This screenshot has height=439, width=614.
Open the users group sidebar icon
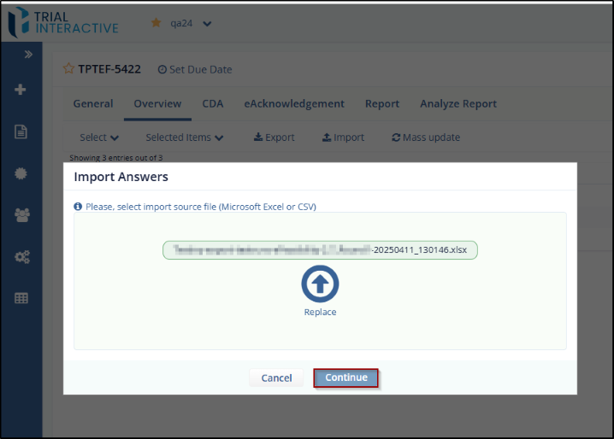pos(21,215)
